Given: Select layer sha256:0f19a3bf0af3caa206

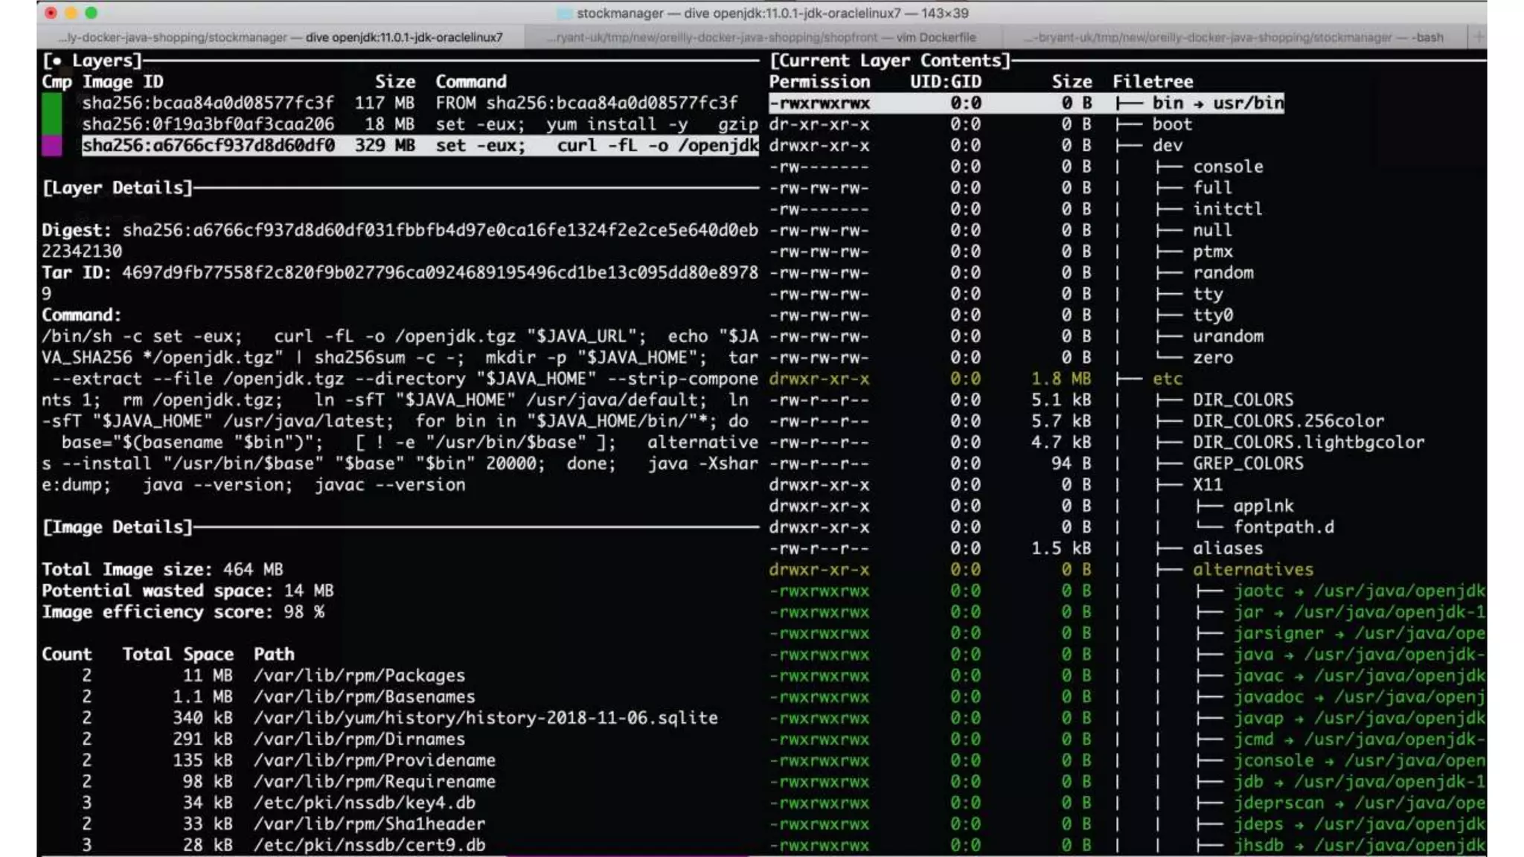Looking at the screenshot, I should click(x=208, y=124).
